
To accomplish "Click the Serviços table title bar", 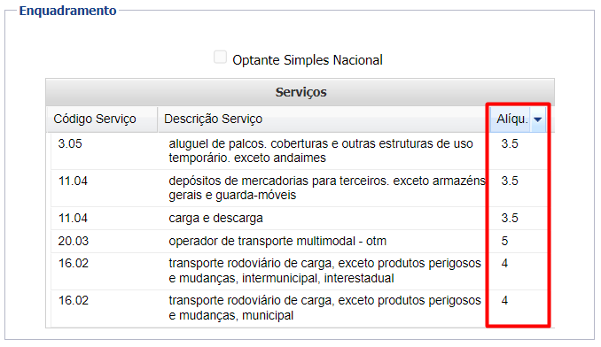I will [x=300, y=92].
